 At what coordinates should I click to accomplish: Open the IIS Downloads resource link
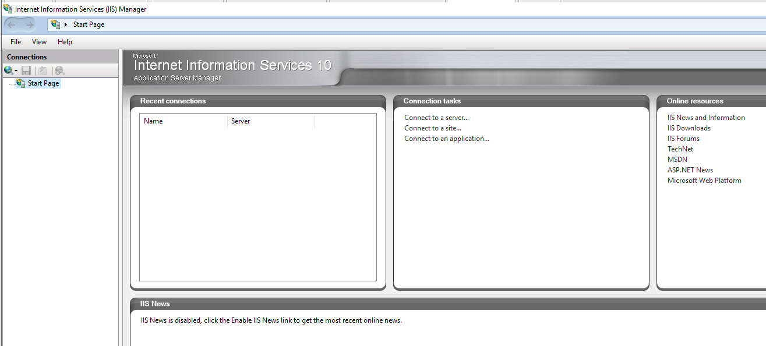[689, 128]
